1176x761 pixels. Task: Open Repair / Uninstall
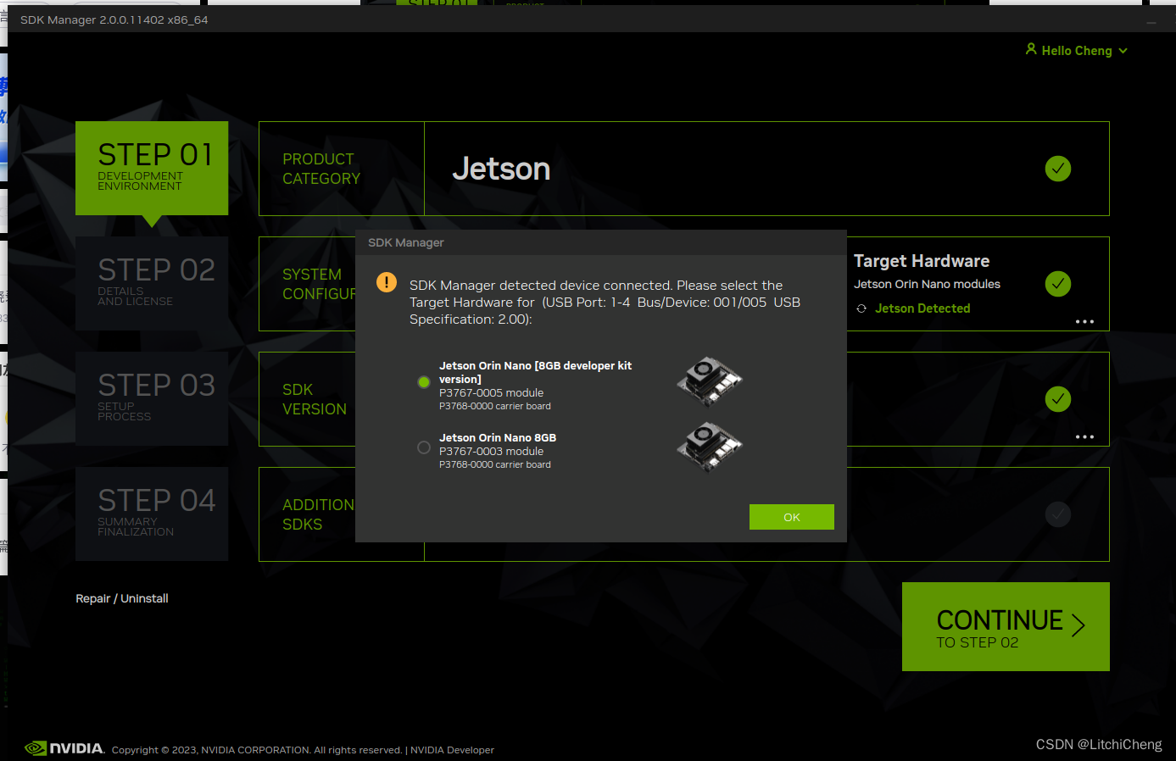point(121,598)
